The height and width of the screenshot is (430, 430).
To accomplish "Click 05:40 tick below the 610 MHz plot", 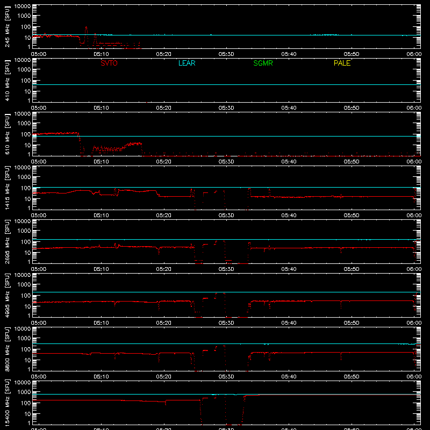I will 289,162.
